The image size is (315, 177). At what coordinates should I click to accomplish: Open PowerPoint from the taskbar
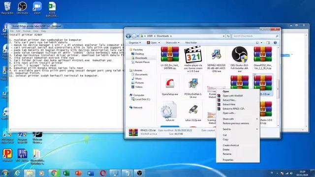click(78, 173)
